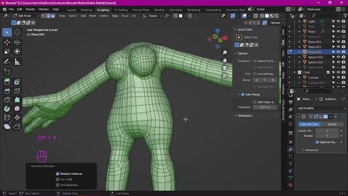
Task: Click the Zoom view magnifier icon
Action: [x=225, y=52]
